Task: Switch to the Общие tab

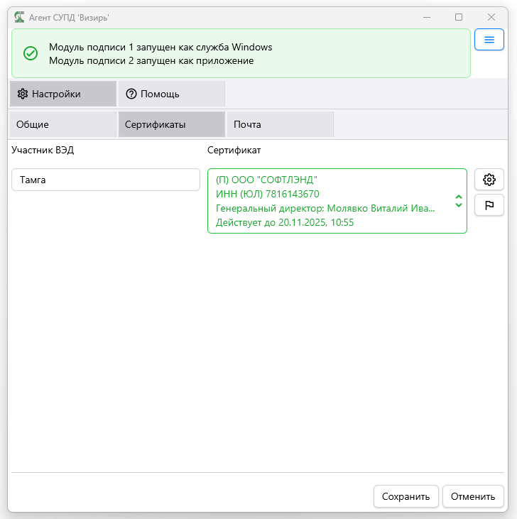Action: coord(63,124)
